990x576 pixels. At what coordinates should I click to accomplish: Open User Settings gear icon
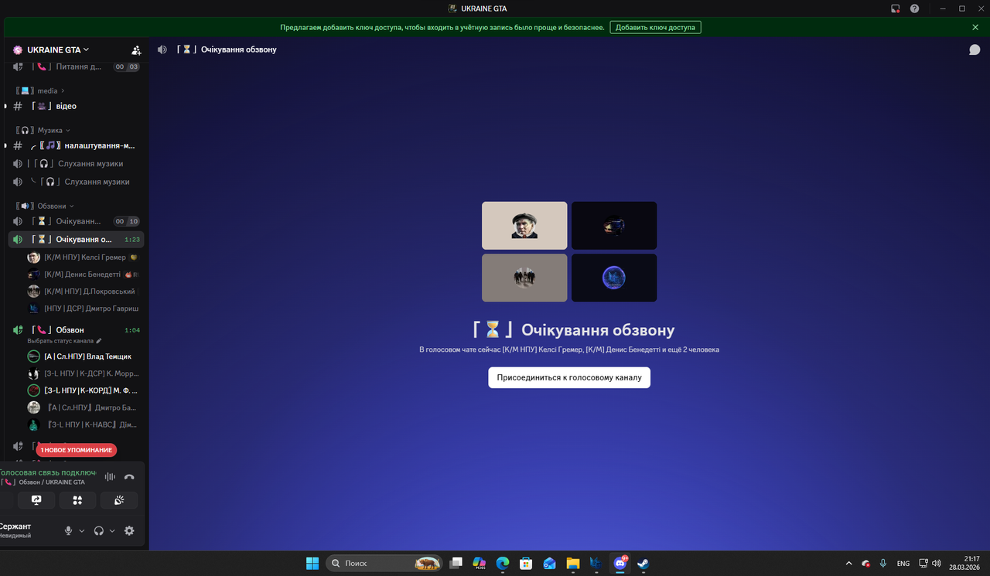tap(129, 531)
